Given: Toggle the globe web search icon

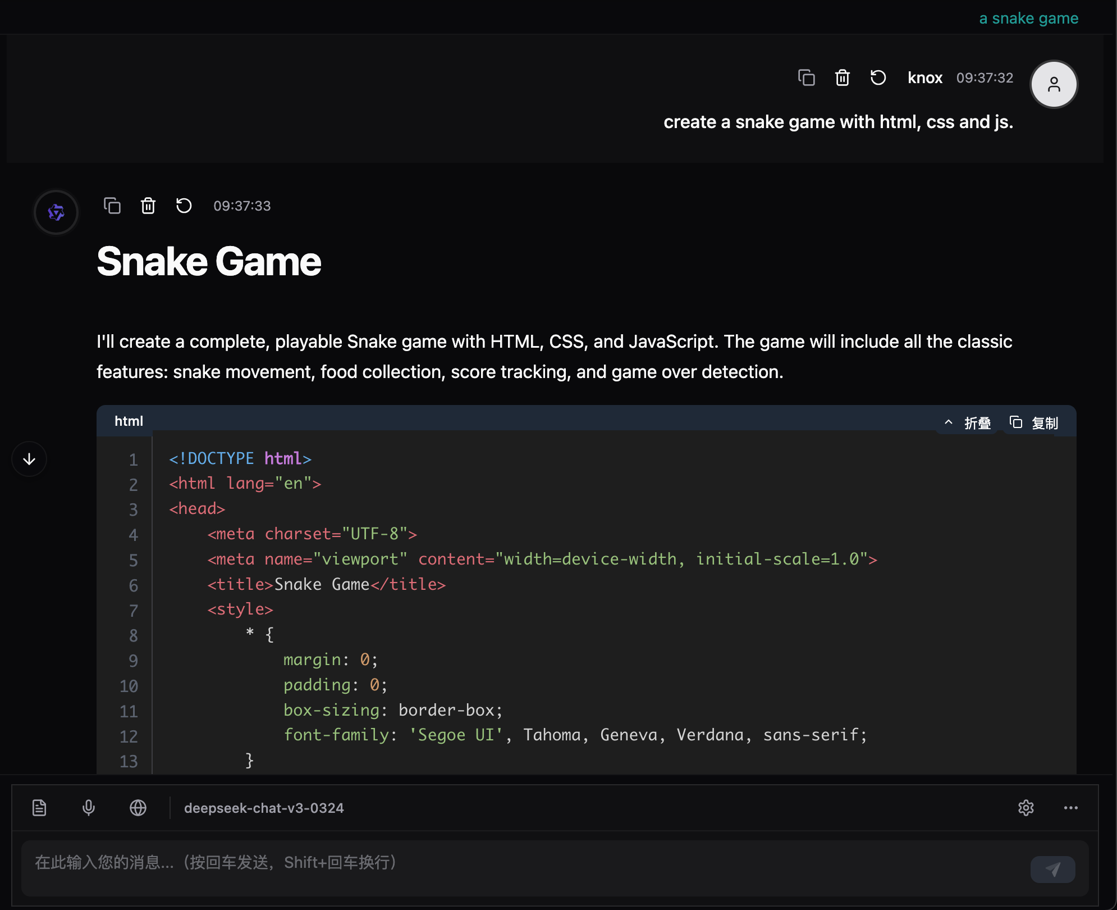Looking at the screenshot, I should point(138,808).
